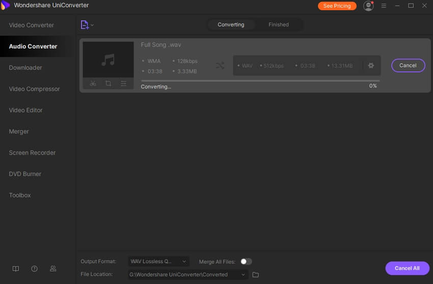Image resolution: width=433 pixels, height=284 pixels.
Task: Click the 3.33MB source size value
Action: click(187, 71)
